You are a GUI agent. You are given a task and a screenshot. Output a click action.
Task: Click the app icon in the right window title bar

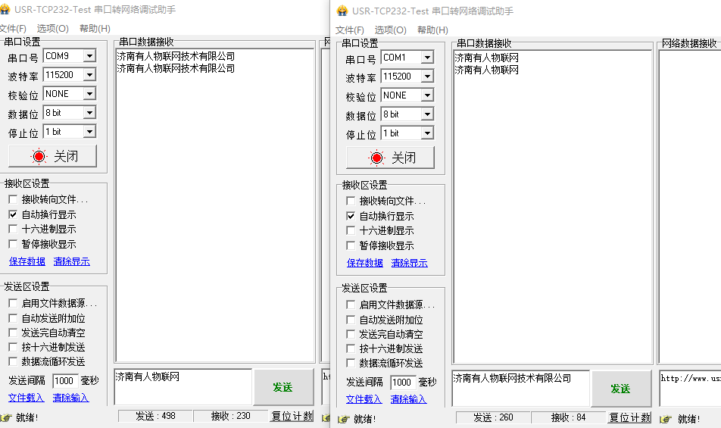point(342,11)
